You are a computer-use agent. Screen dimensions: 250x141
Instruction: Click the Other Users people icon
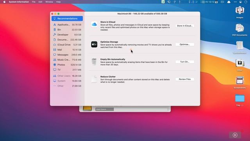[x=55, y=76]
